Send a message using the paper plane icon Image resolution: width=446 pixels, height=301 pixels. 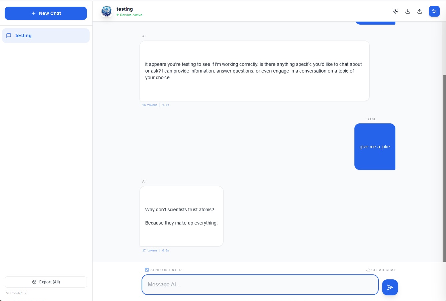[390, 287]
